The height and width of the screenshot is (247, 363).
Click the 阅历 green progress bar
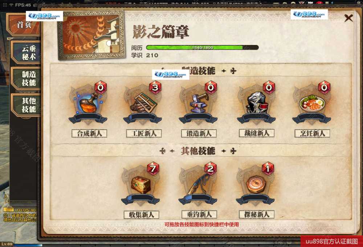(x=202, y=48)
